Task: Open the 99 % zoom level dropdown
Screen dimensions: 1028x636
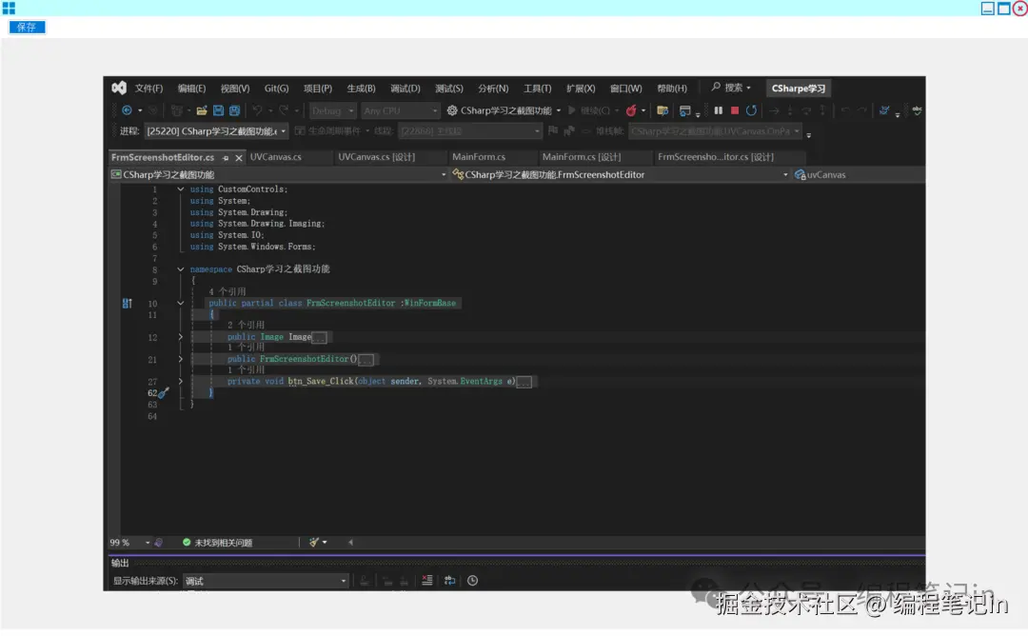Action: [x=129, y=543]
